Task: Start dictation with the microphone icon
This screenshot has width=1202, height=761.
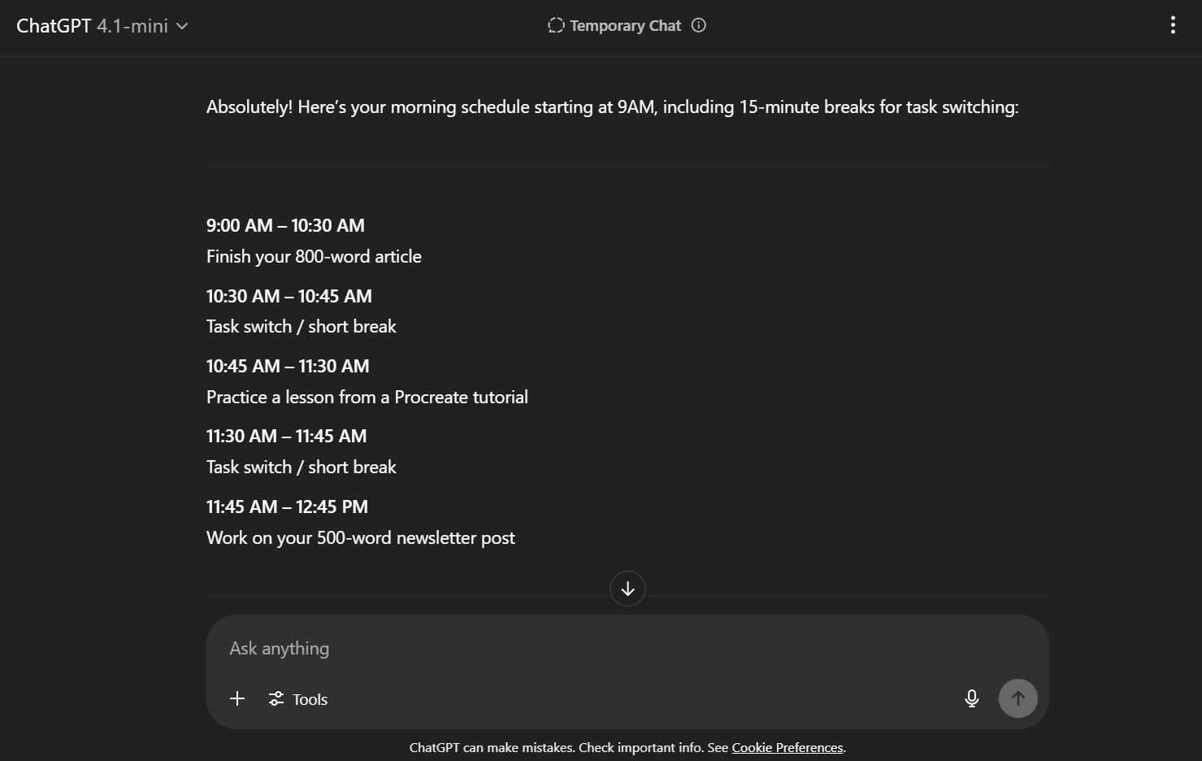Action: click(x=971, y=698)
